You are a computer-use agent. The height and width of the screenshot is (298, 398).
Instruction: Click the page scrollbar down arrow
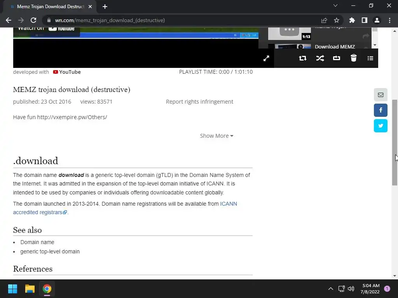(395, 276)
